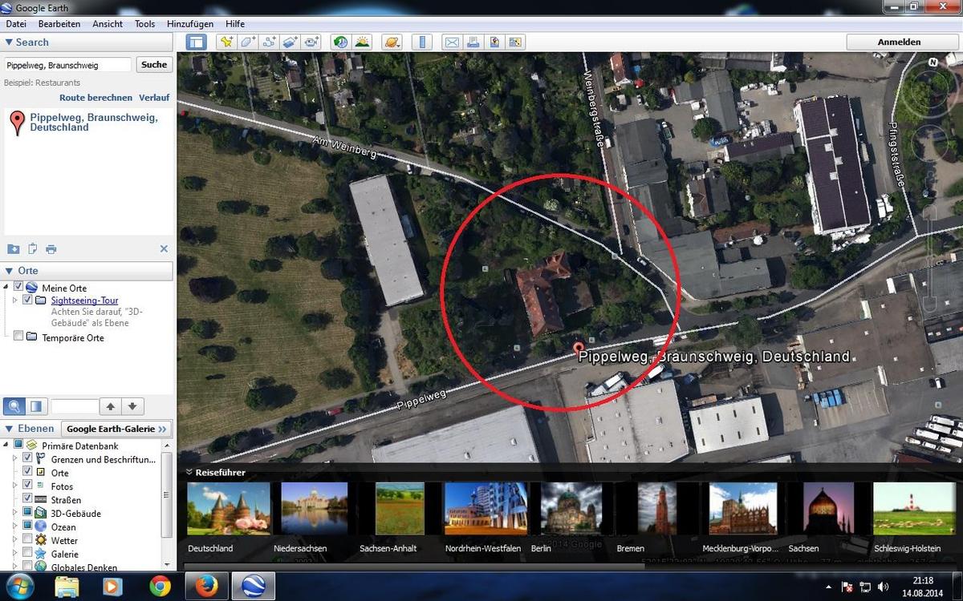The image size is (963, 601).
Task: Collapse the Orte panel triangle
Action: coord(9,271)
